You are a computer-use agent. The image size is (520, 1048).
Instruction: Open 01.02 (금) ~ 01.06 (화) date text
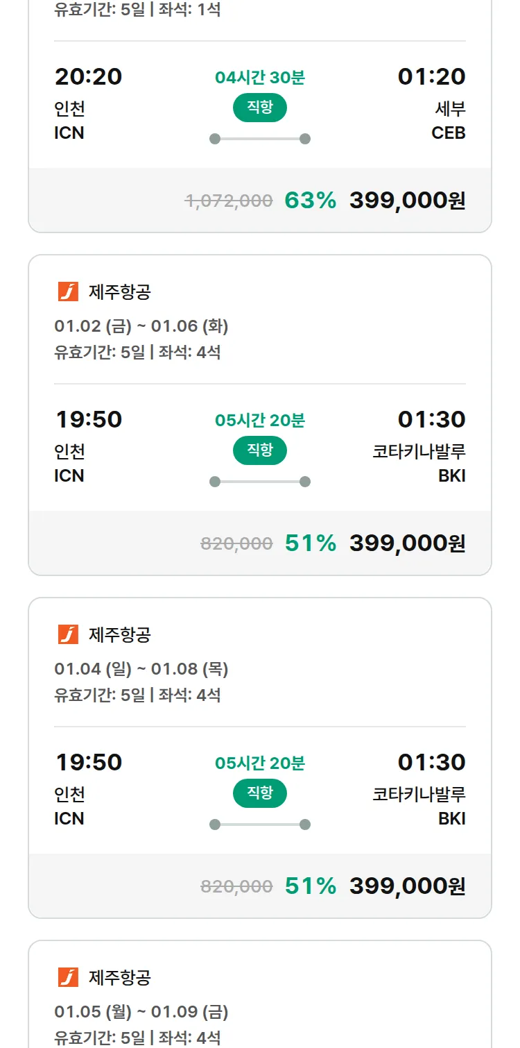(141, 326)
